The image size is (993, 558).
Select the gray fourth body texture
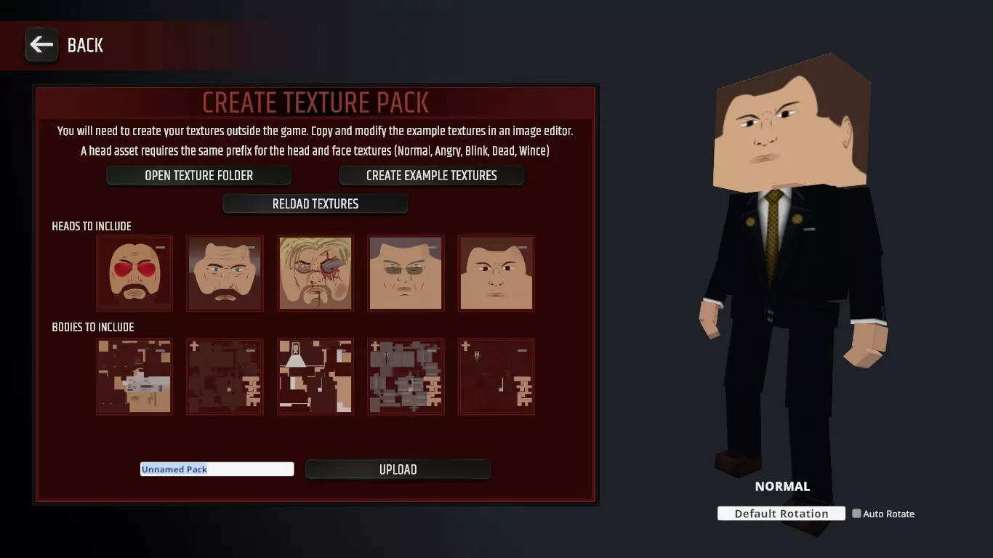click(x=406, y=376)
